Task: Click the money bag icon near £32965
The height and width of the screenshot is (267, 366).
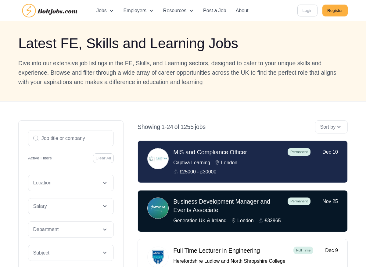Action: tap(261, 221)
